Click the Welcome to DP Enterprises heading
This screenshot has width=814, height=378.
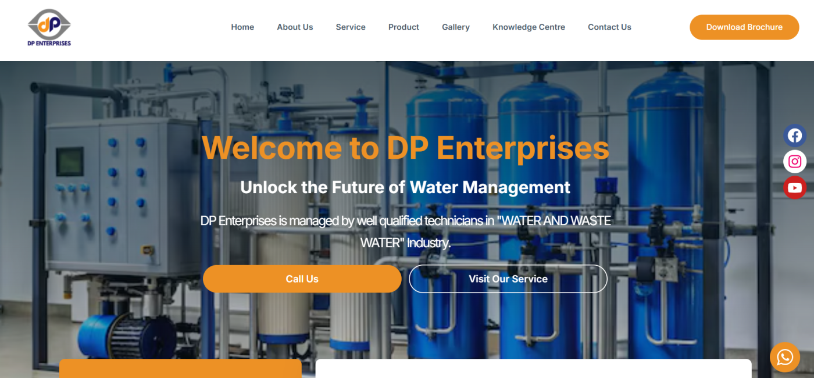tap(405, 148)
